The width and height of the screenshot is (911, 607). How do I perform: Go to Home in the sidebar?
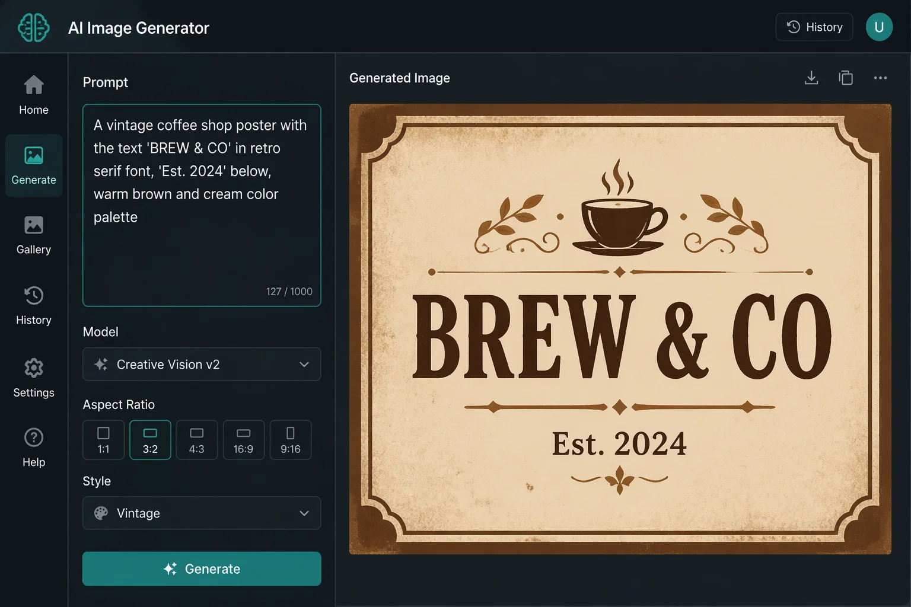click(34, 95)
